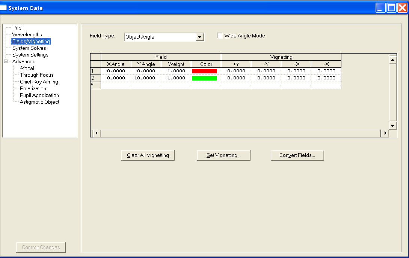
Task: Go to System Solves page
Action: [29, 48]
